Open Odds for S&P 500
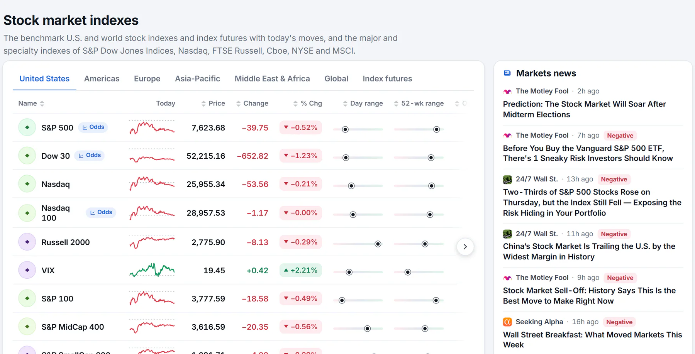This screenshot has width=695, height=354. [93, 127]
